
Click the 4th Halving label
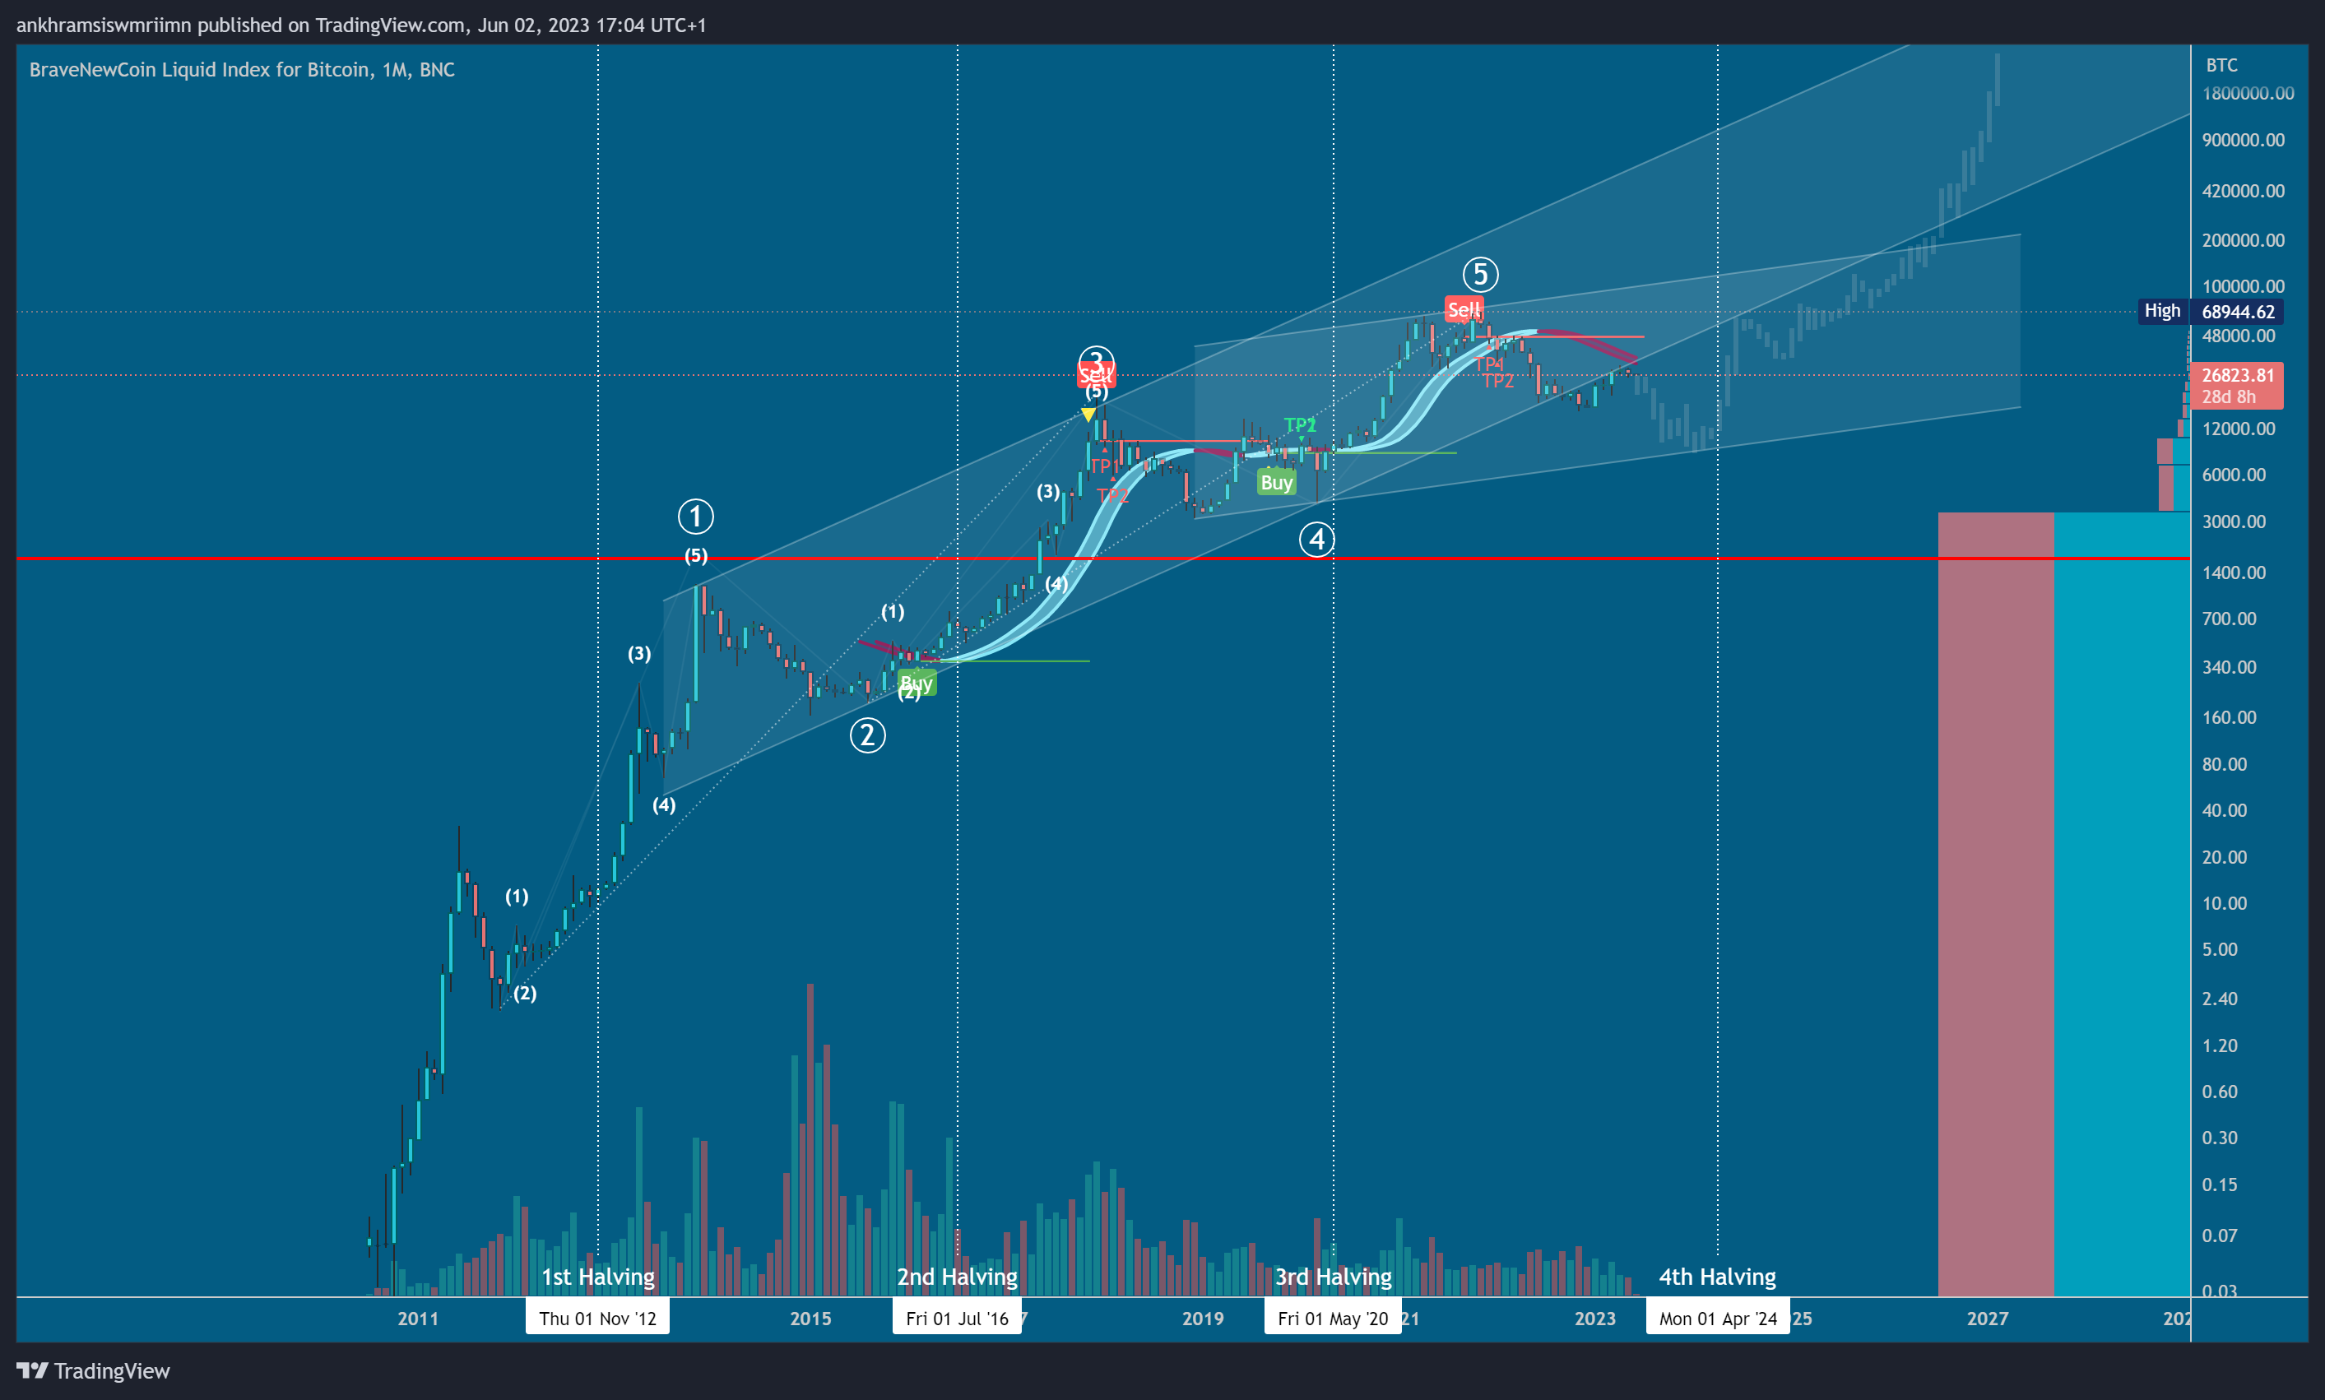coord(1716,1277)
